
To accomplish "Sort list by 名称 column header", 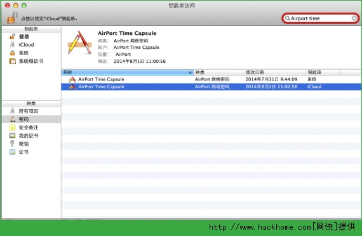I will [127, 72].
